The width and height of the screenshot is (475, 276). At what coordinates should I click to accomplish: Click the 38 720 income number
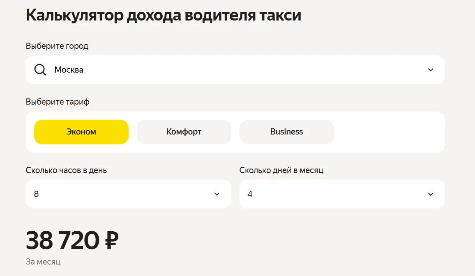62,240
